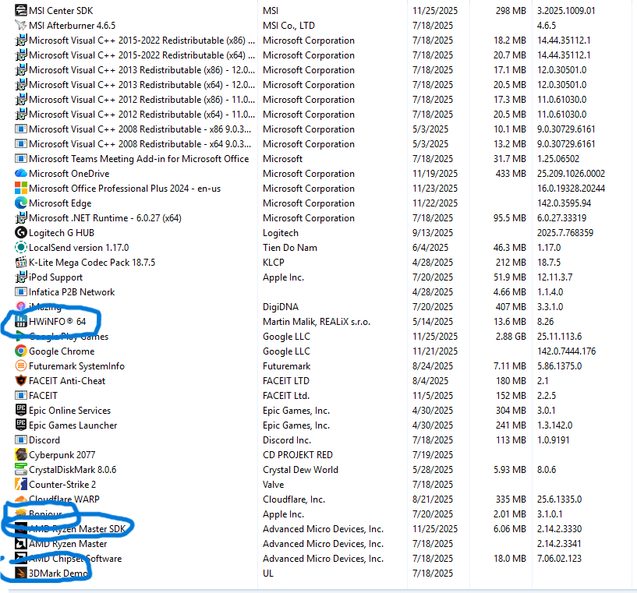Image resolution: width=637 pixels, height=593 pixels.
Task: Click the LocalSend icon
Action: click(21, 248)
